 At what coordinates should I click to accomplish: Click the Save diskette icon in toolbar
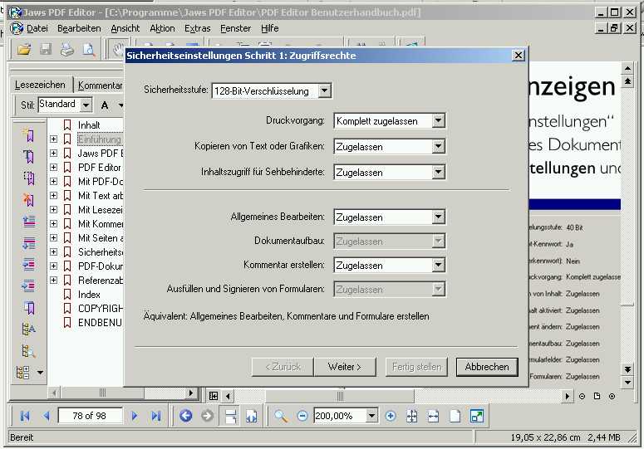click(x=46, y=50)
